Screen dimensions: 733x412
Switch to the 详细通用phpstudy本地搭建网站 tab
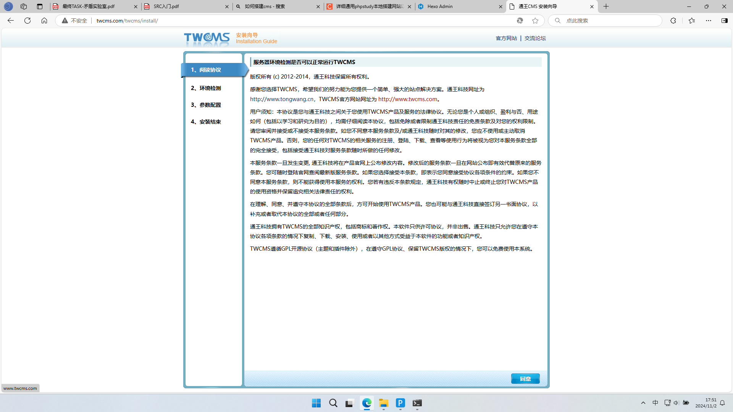[368, 6]
